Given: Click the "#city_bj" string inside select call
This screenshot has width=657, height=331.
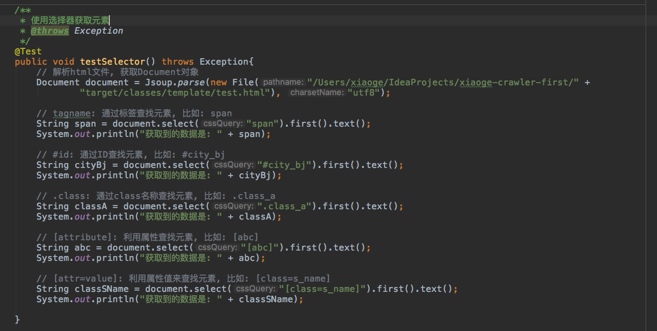Looking at the screenshot, I should click(x=284, y=165).
